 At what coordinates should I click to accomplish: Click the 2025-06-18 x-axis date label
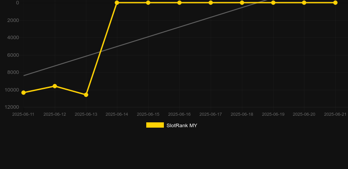pyautogui.click(x=242, y=114)
